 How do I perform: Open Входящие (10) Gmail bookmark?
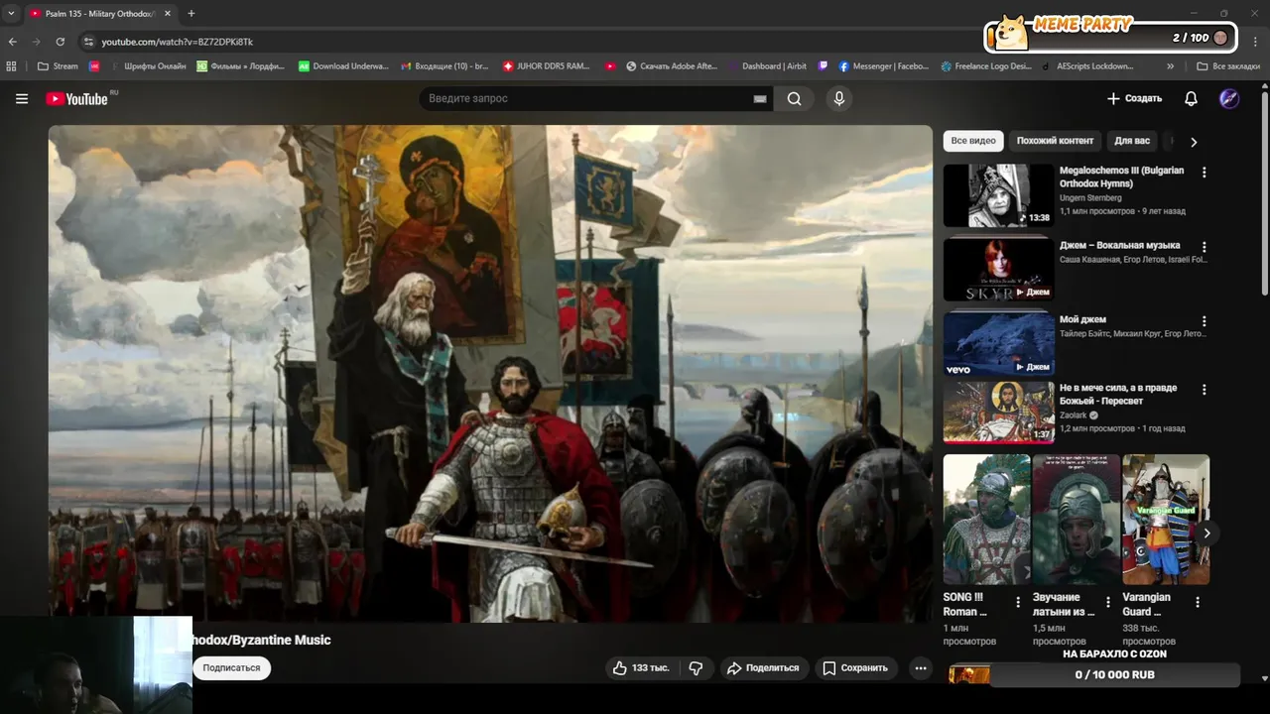pyautogui.click(x=444, y=66)
